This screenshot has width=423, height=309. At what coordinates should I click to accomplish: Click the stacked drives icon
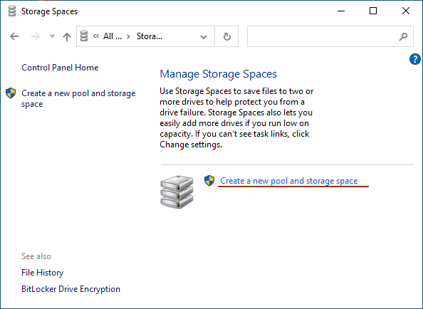177,192
